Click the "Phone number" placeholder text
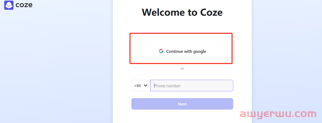The image size is (322, 123). [x=167, y=86]
